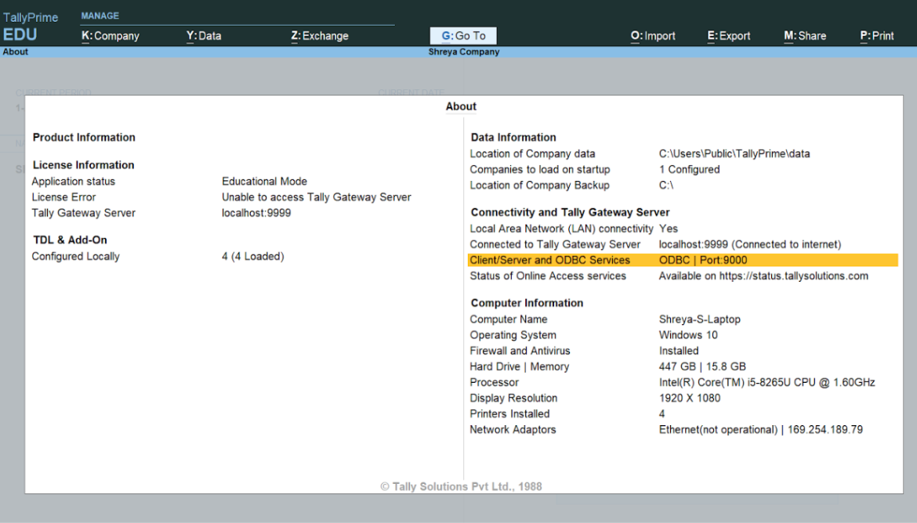Viewport: 917px width, 523px height.
Task: Click localhost:9999 under License Information
Action: point(256,213)
